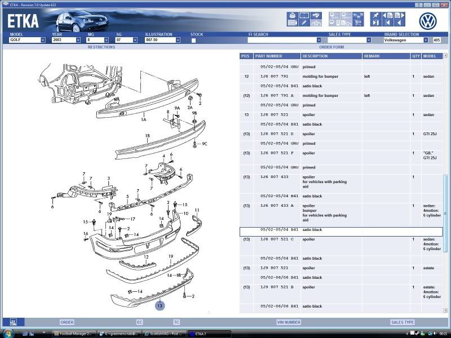
Task: Click callout 9C in the illustration
Action: click(x=205, y=144)
